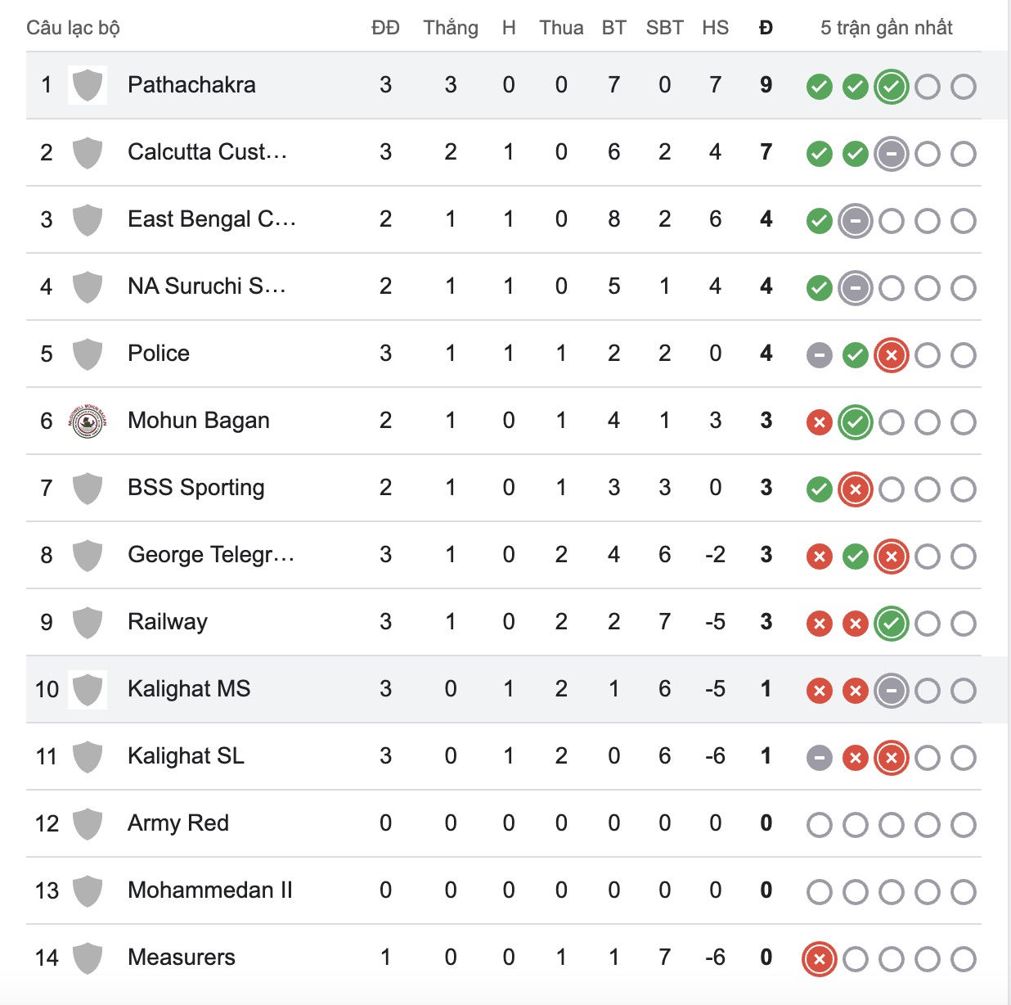The width and height of the screenshot is (1011, 1005).
Task: Click Mohun Bagan's first red loss icon
Action: point(819,421)
